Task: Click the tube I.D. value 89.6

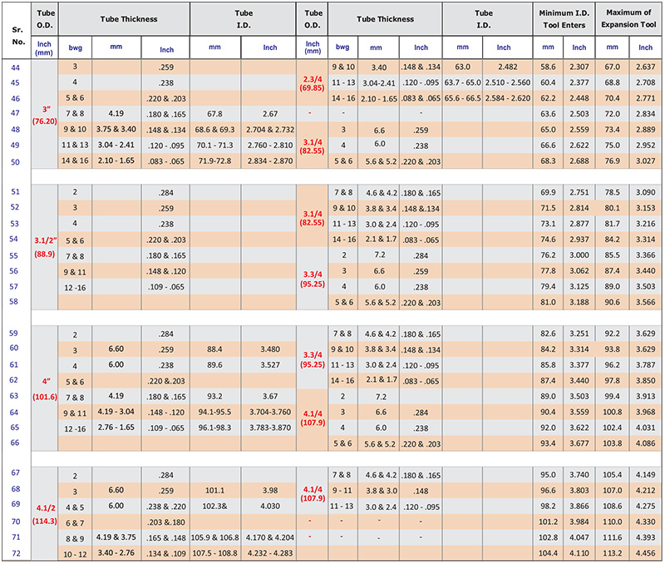Action: 214,365
